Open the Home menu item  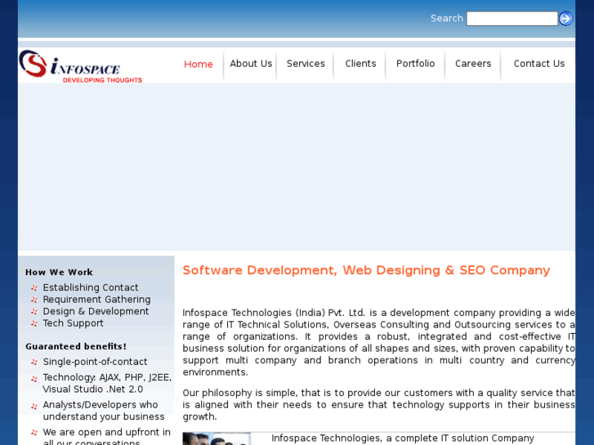[198, 65]
